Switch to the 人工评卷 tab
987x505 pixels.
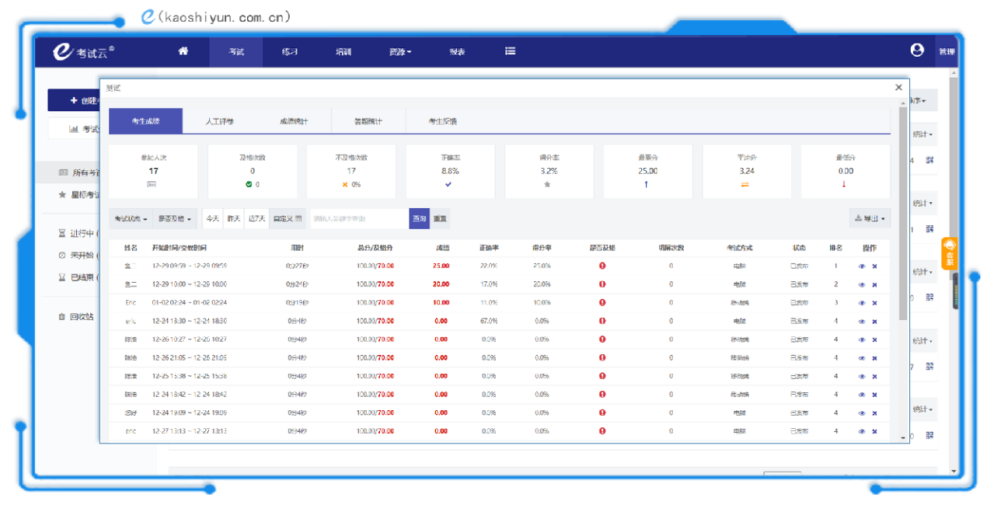220,121
